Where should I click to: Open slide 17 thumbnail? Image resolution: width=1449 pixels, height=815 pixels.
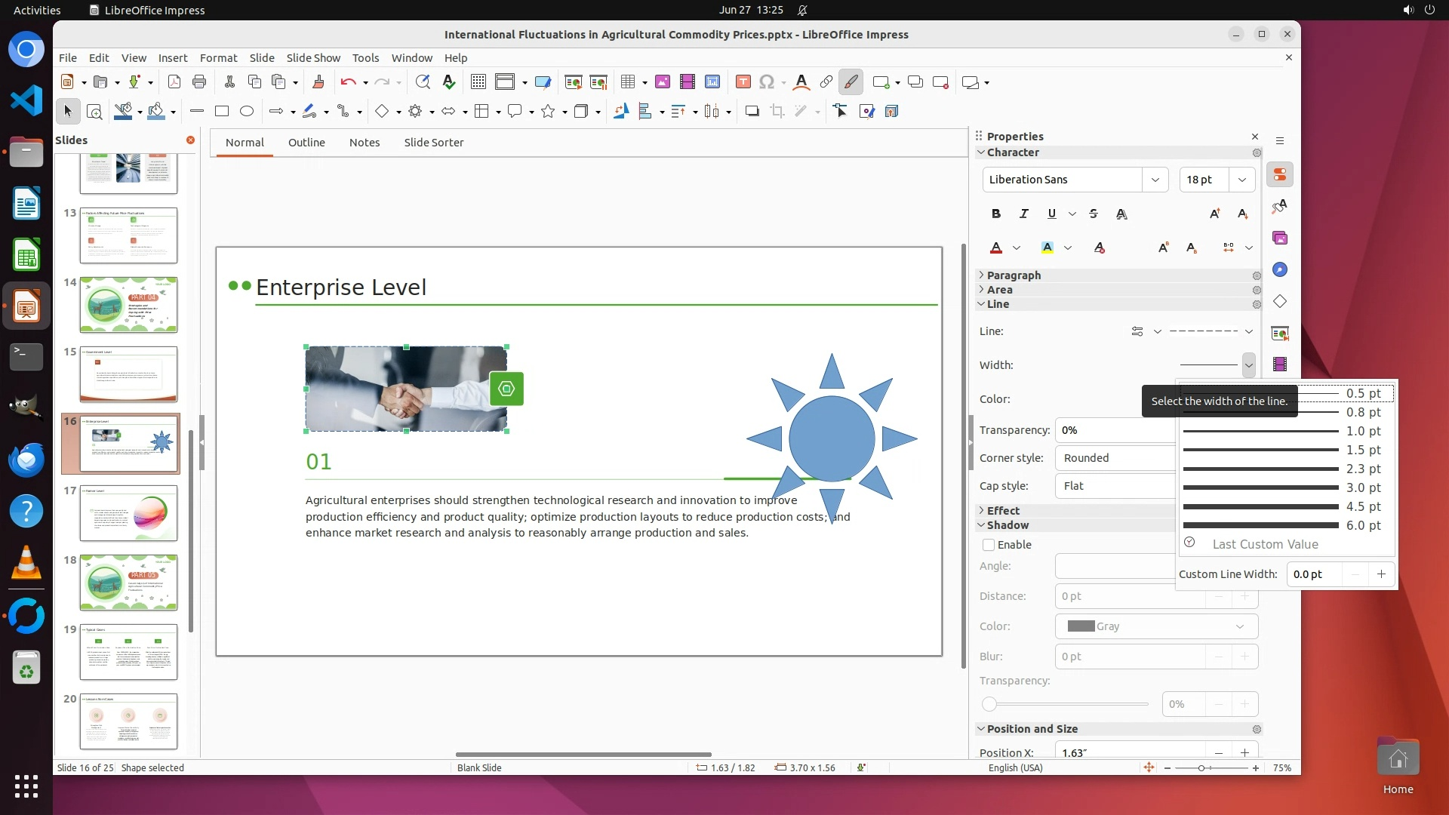point(128,513)
